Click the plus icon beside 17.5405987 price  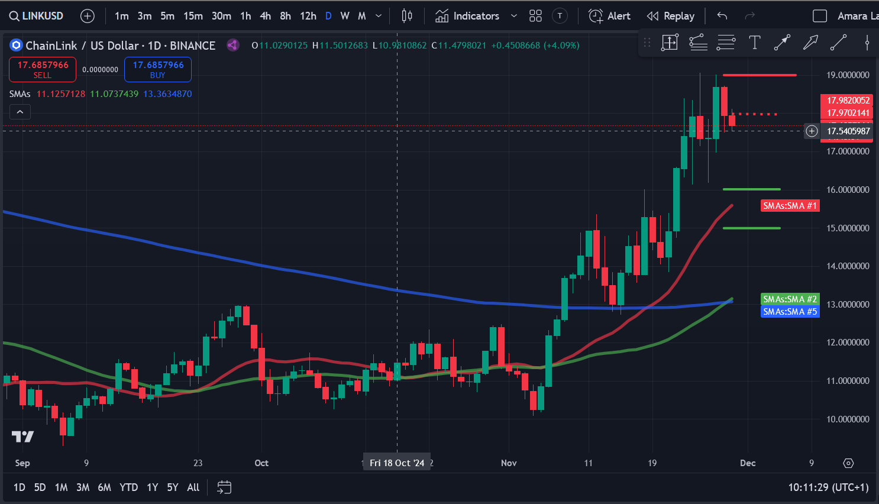tap(812, 131)
